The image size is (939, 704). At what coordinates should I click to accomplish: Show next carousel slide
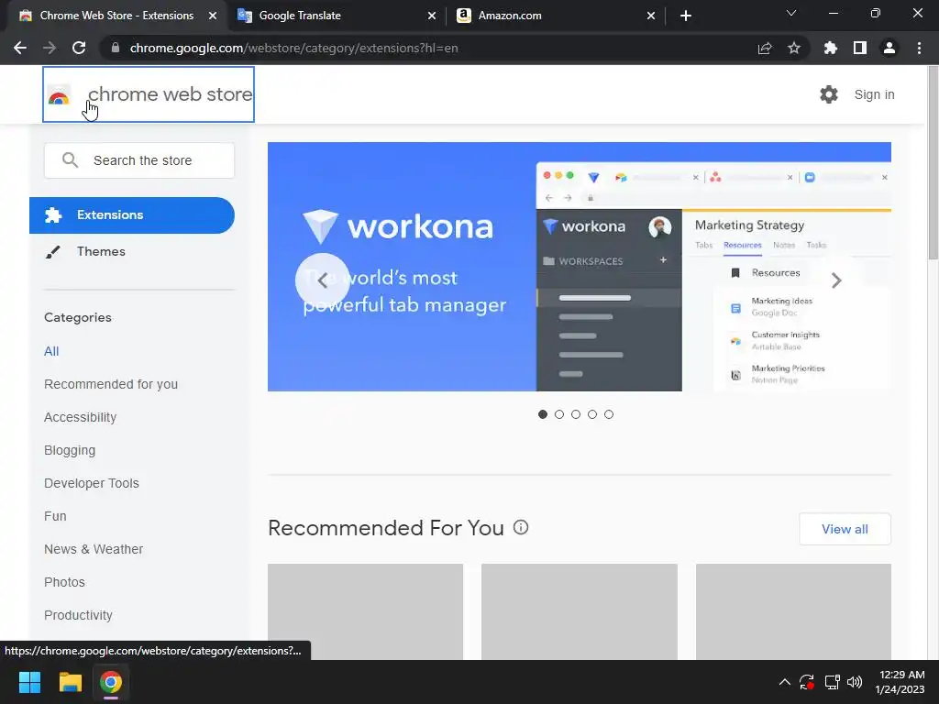[836, 280]
